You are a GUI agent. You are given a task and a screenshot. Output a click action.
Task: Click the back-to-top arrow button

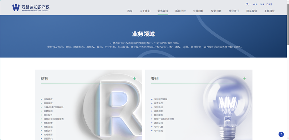click(281, 134)
